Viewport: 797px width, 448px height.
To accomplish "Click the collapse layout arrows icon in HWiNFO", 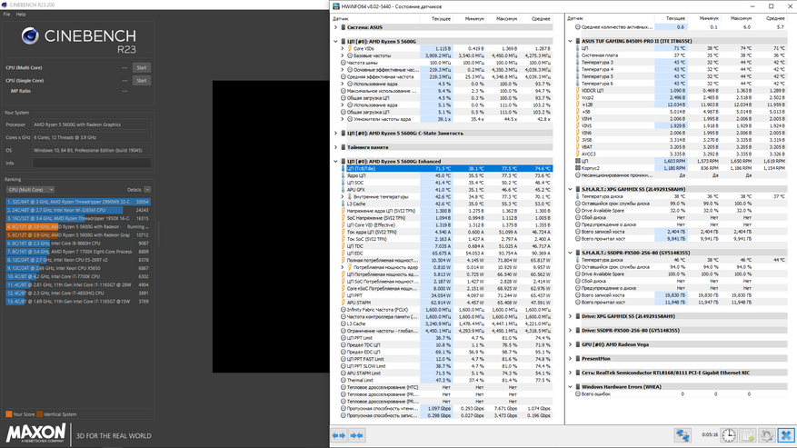I will tap(357, 435).
